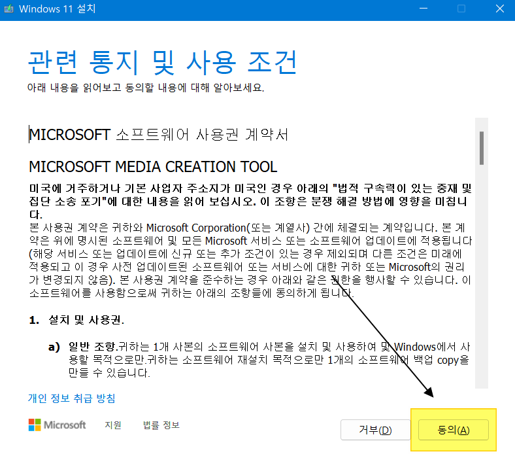Click the scrollbar track below the thumb
Screen dimensions: 515x456
point(482,276)
